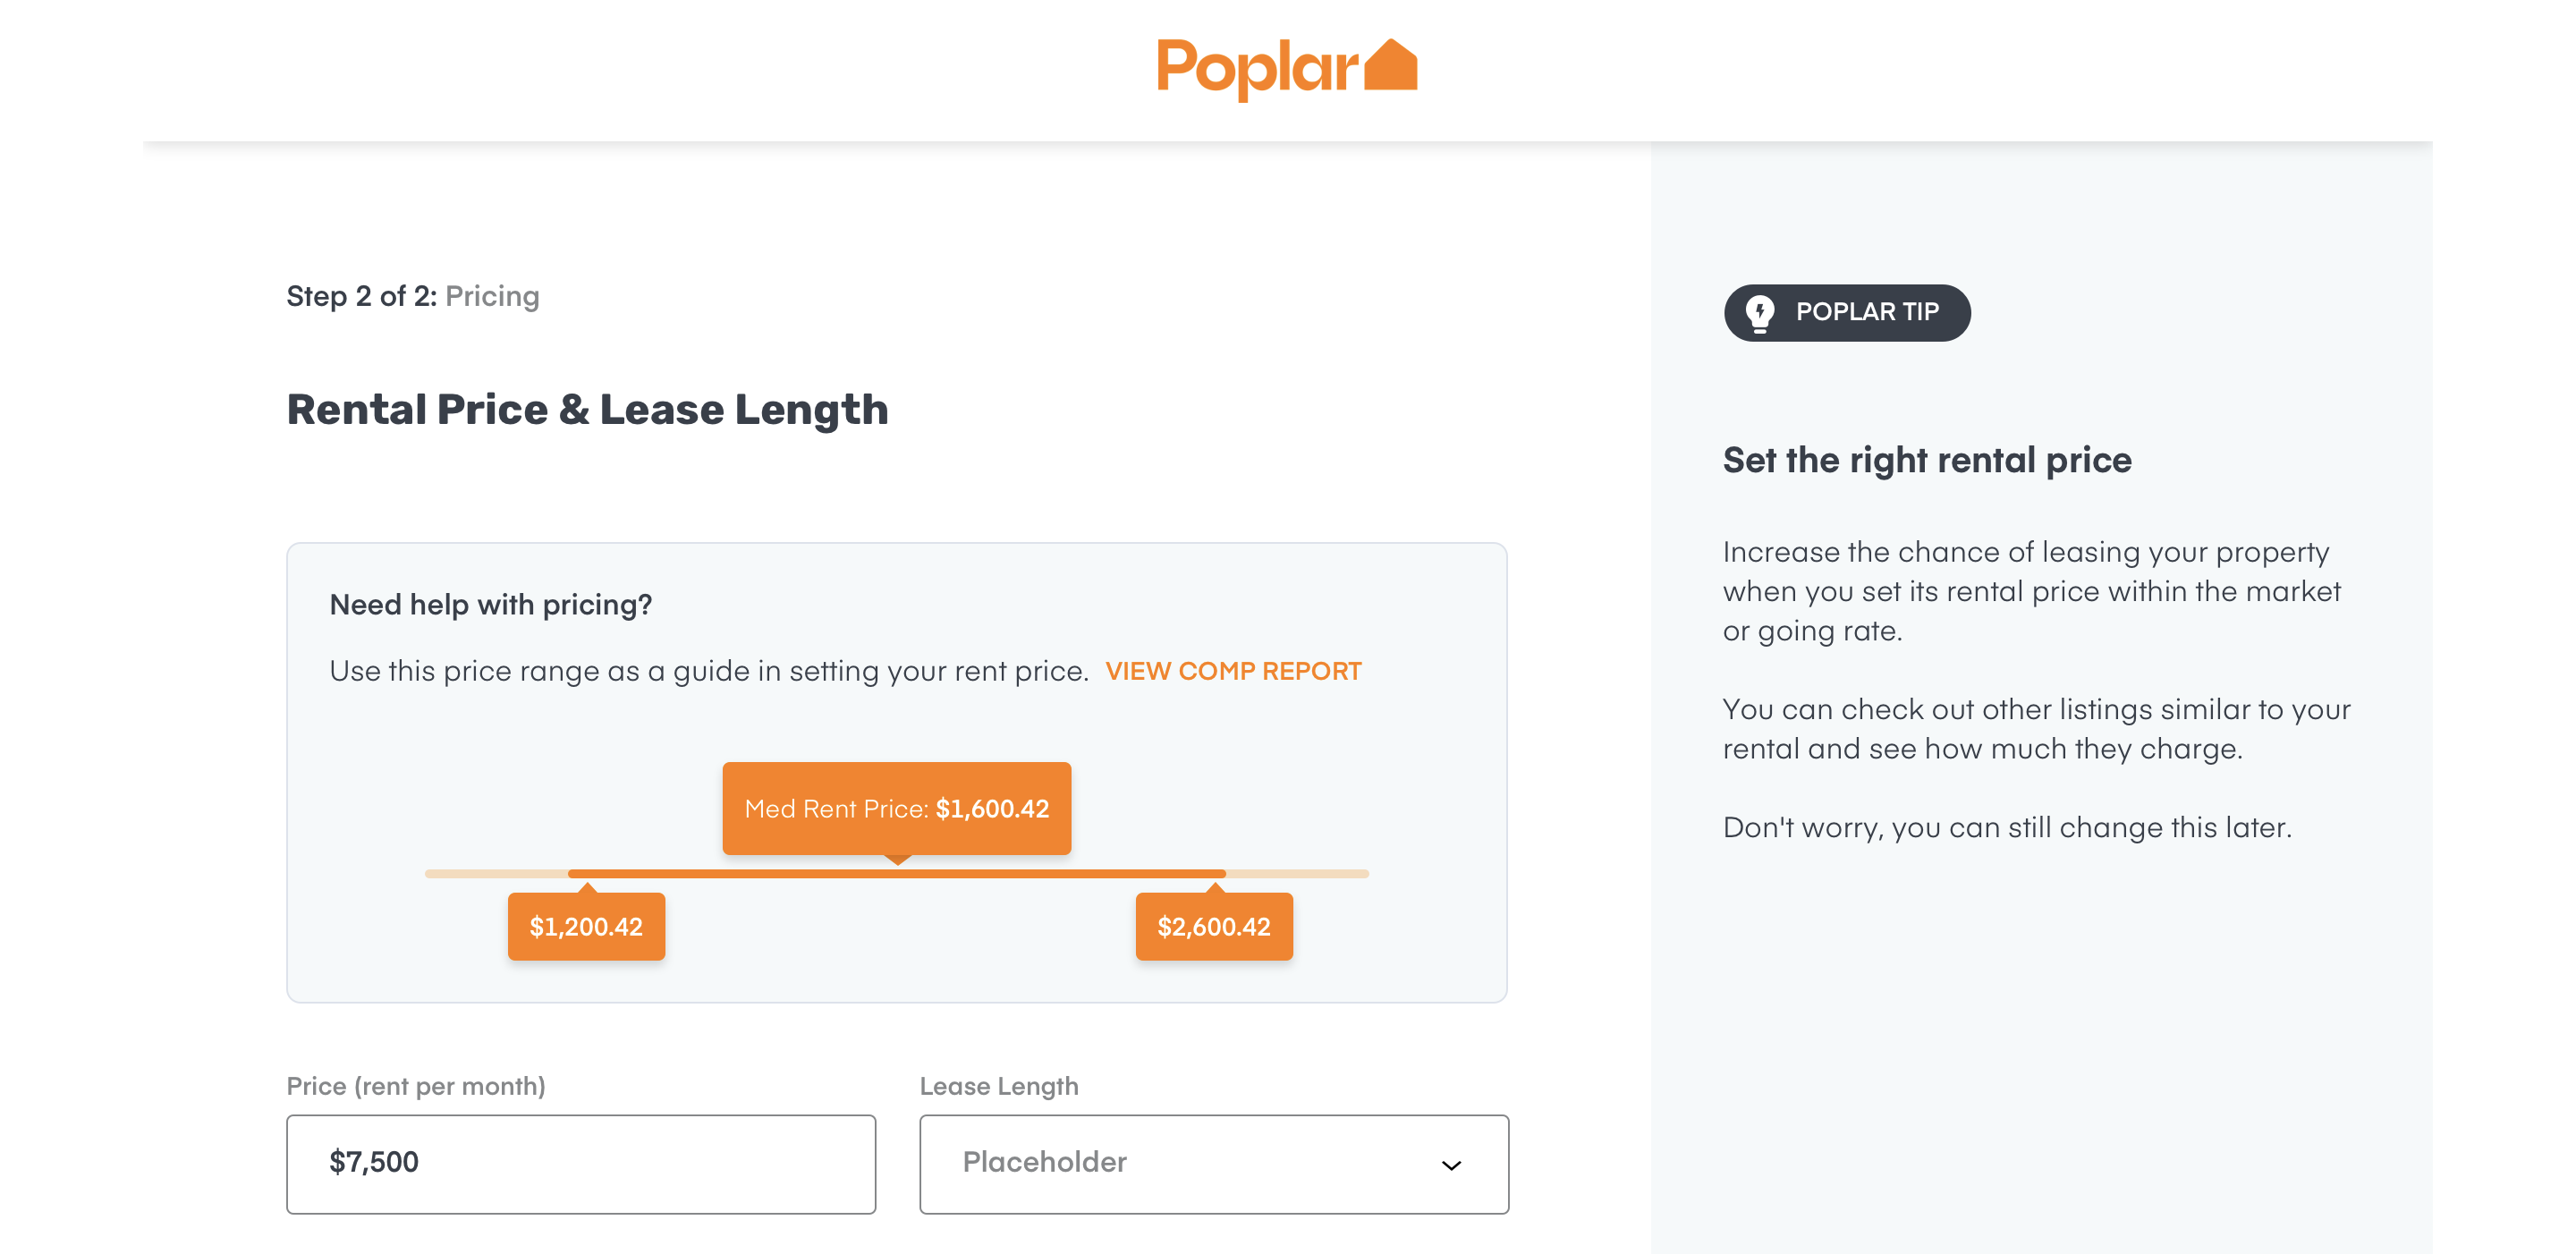Click the orange price range track
This screenshot has height=1254, width=2576.
[x=897, y=874]
